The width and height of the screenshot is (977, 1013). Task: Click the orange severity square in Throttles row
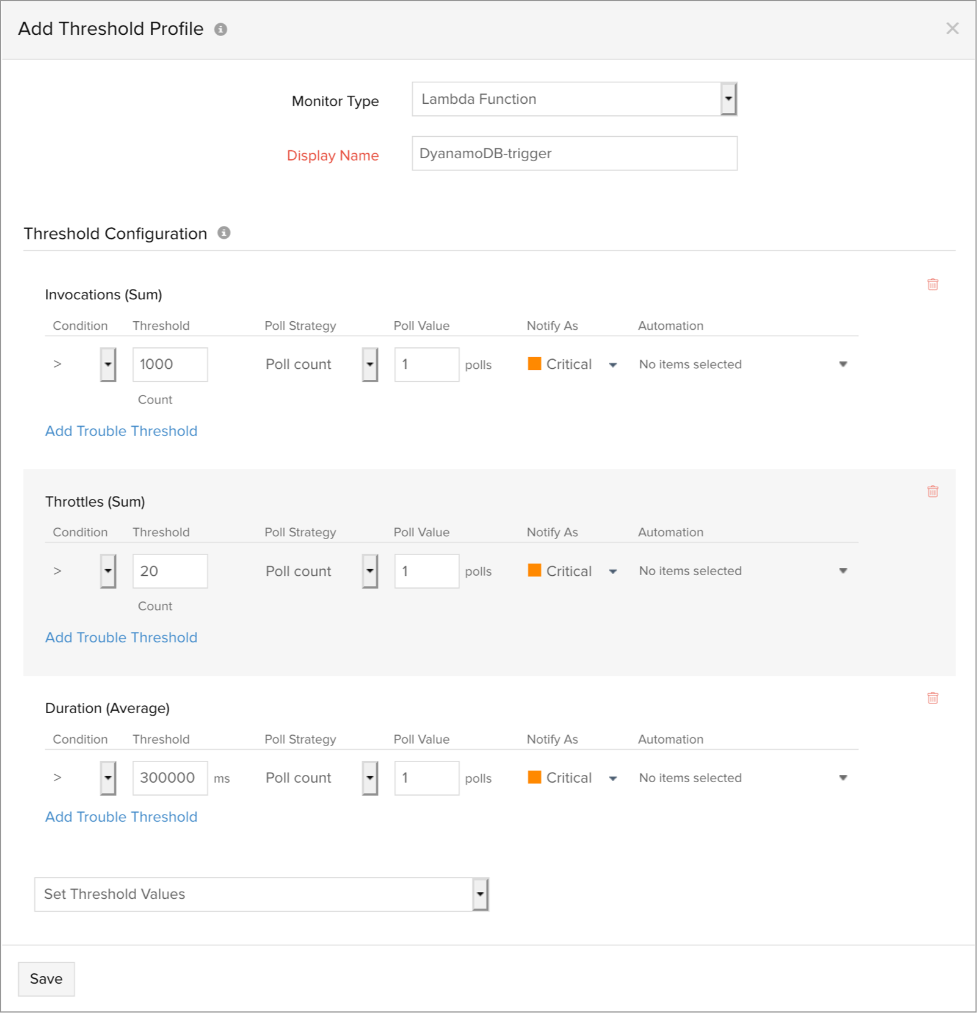tap(535, 571)
